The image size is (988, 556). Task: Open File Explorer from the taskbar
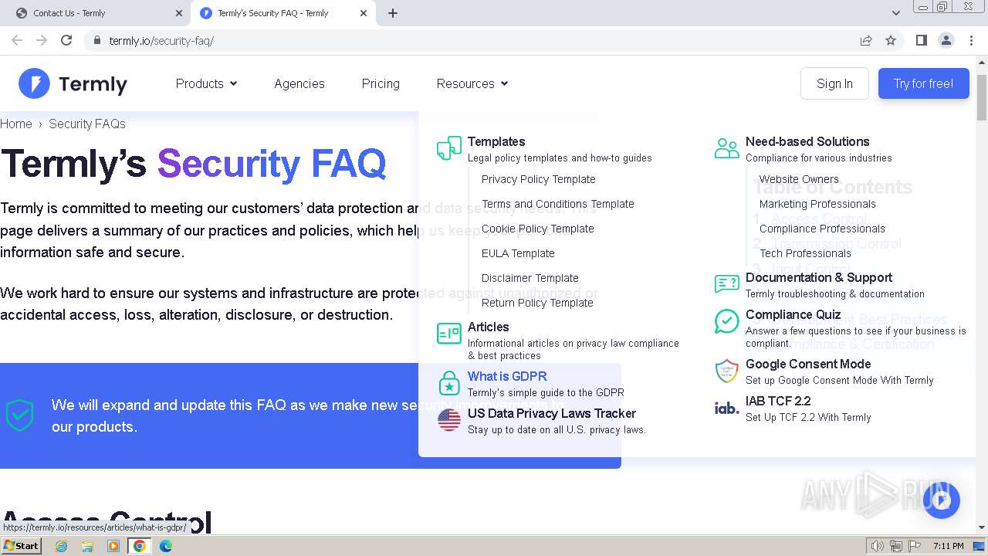pyautogui.click(x=87, y=546)
